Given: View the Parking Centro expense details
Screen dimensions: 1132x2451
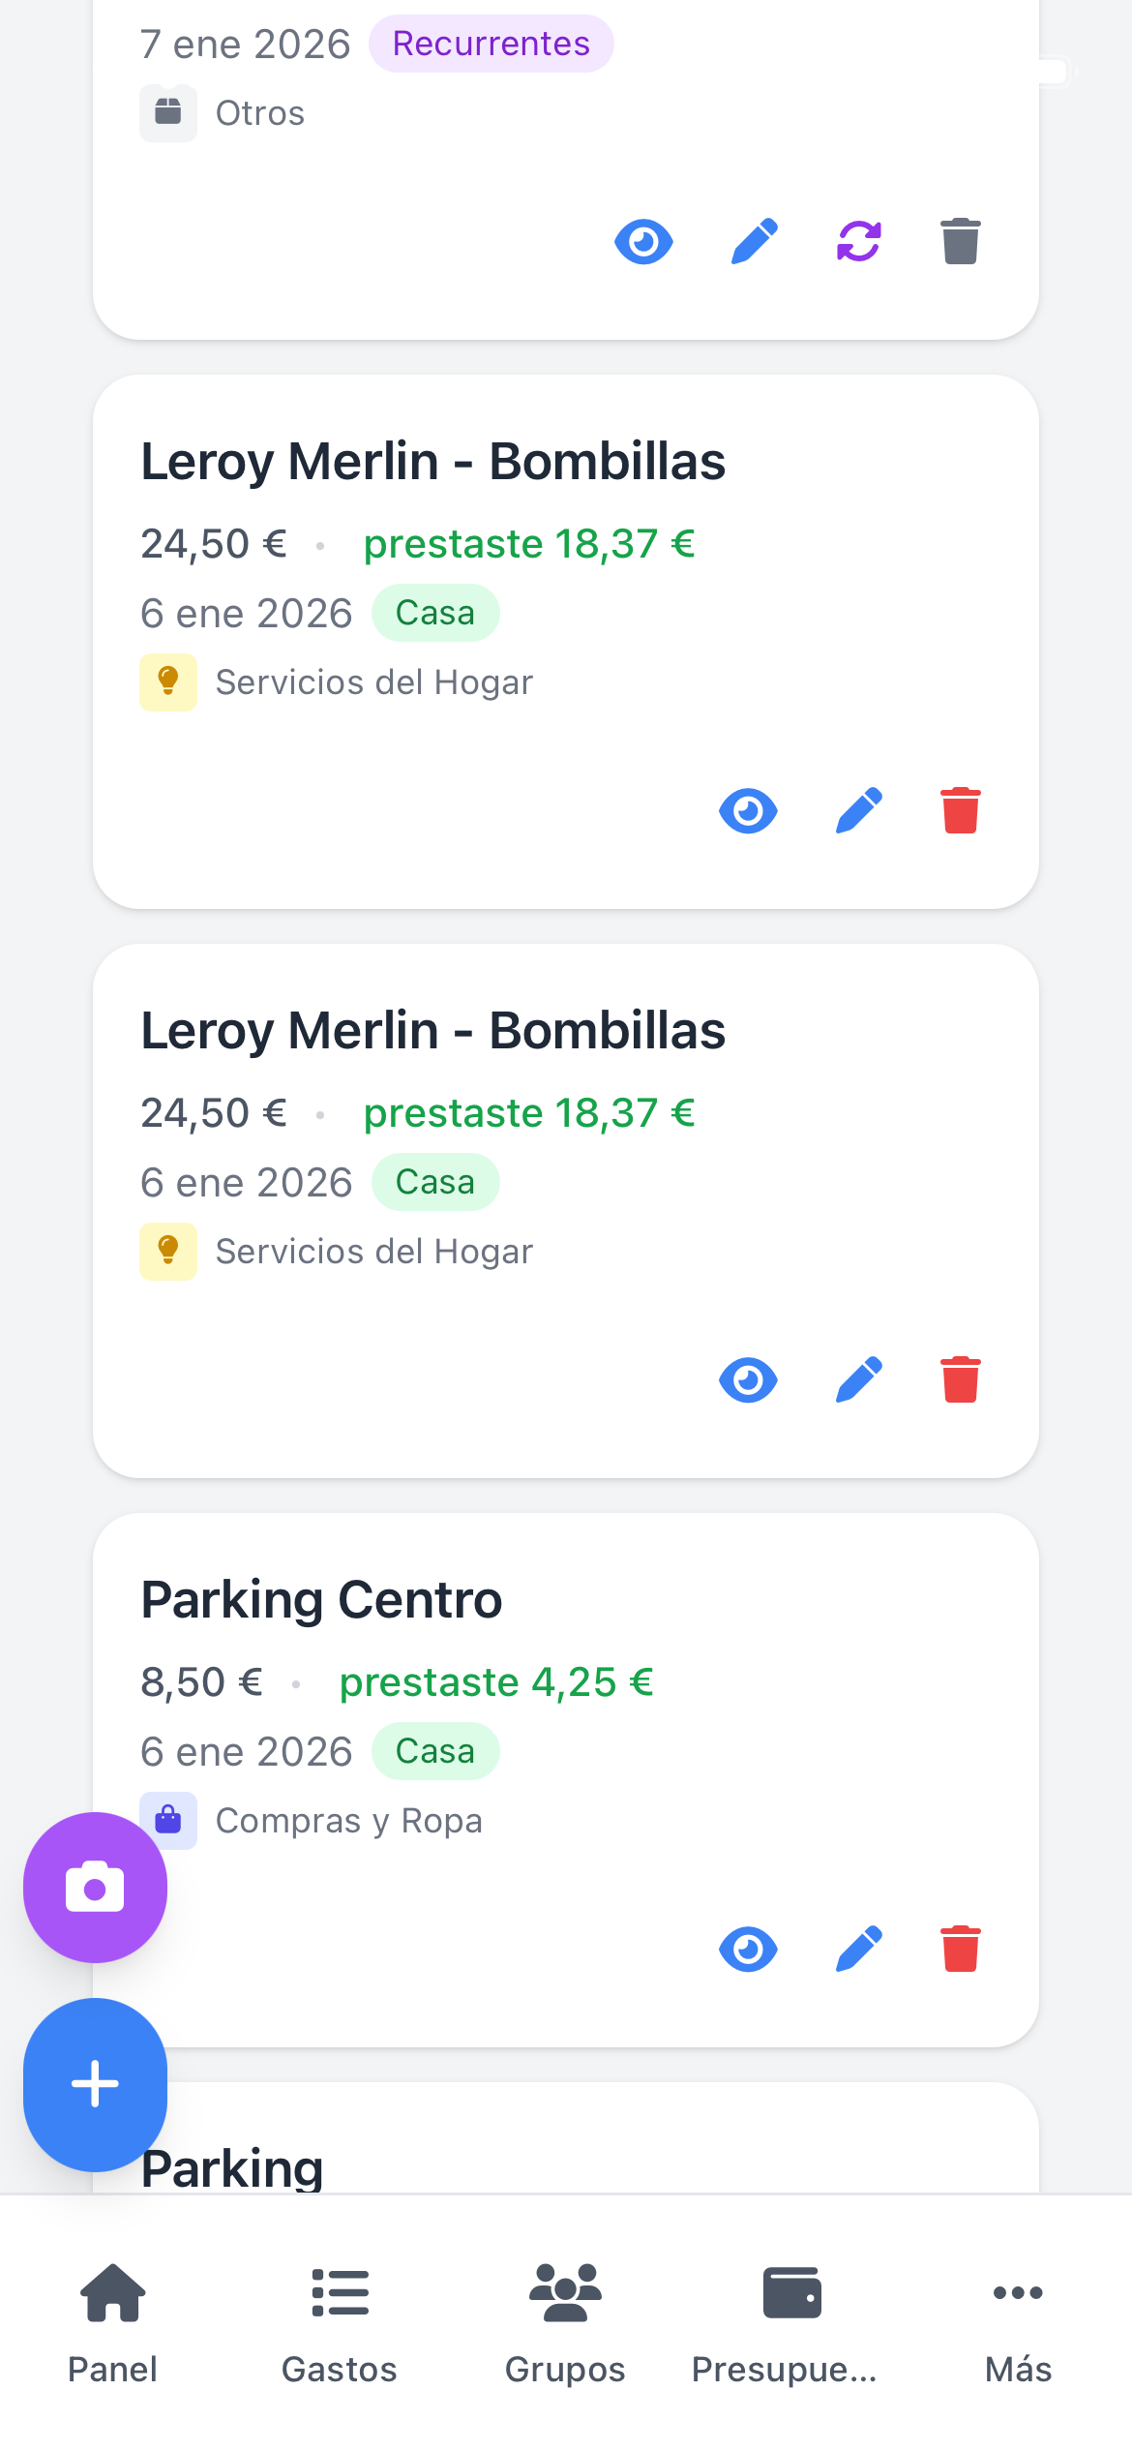Looking at the screenshot, I should coord(748,1949).
